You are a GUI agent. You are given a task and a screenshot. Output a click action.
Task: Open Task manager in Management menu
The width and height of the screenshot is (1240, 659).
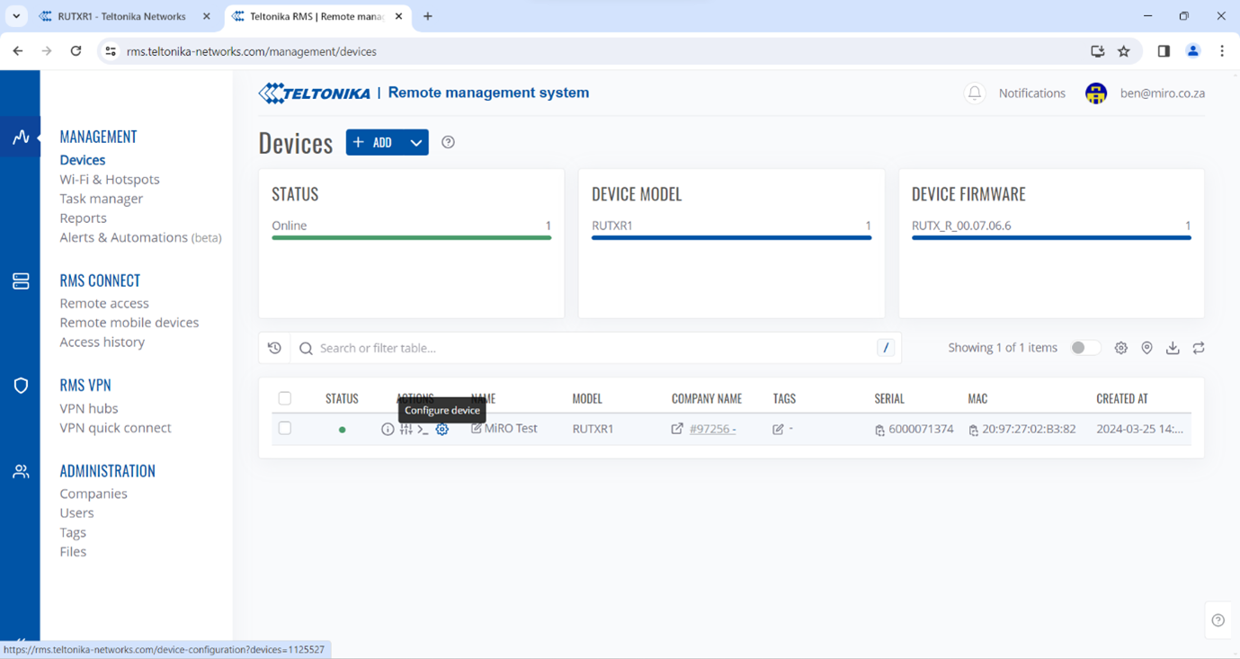pos(101,199)
